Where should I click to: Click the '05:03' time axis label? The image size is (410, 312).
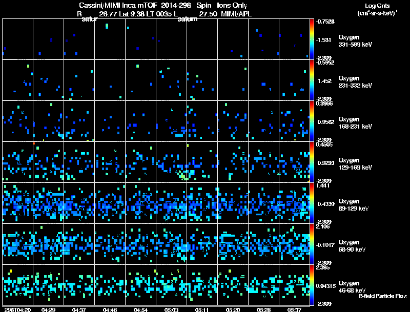pyautogui.click(x=171, y=310)
